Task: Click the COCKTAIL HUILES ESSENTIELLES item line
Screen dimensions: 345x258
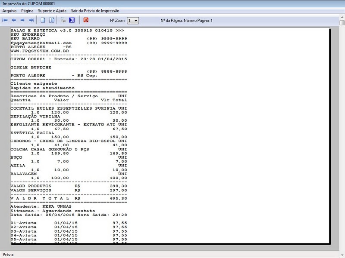Action: (x=69, y=108)
